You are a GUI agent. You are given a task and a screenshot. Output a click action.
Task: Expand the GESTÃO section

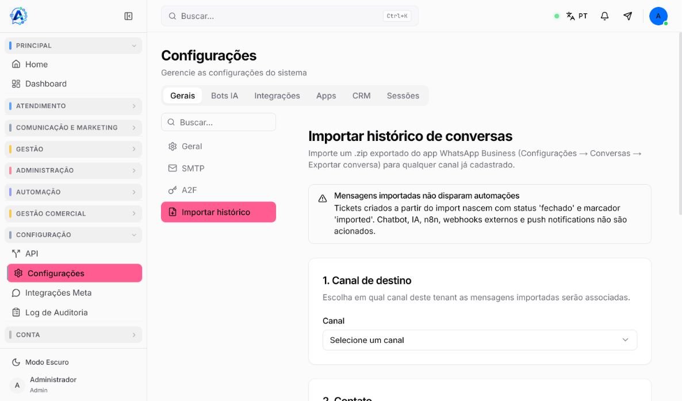click(x=73, y=149)
